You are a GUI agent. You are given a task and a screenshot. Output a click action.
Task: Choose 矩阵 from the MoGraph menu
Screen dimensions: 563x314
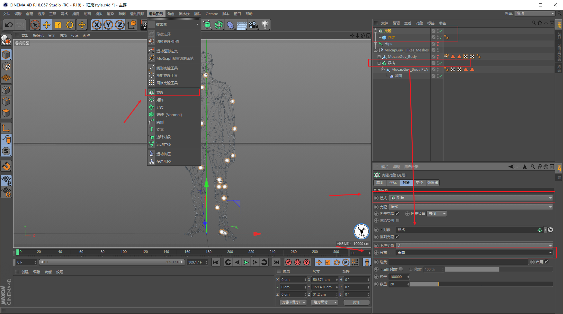[174, 100]
